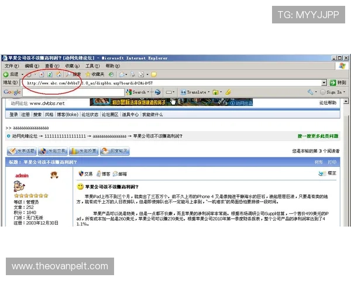Click the red Stop loading icon
The height and width of the screenshot is (281, 351).
(42, 74)
